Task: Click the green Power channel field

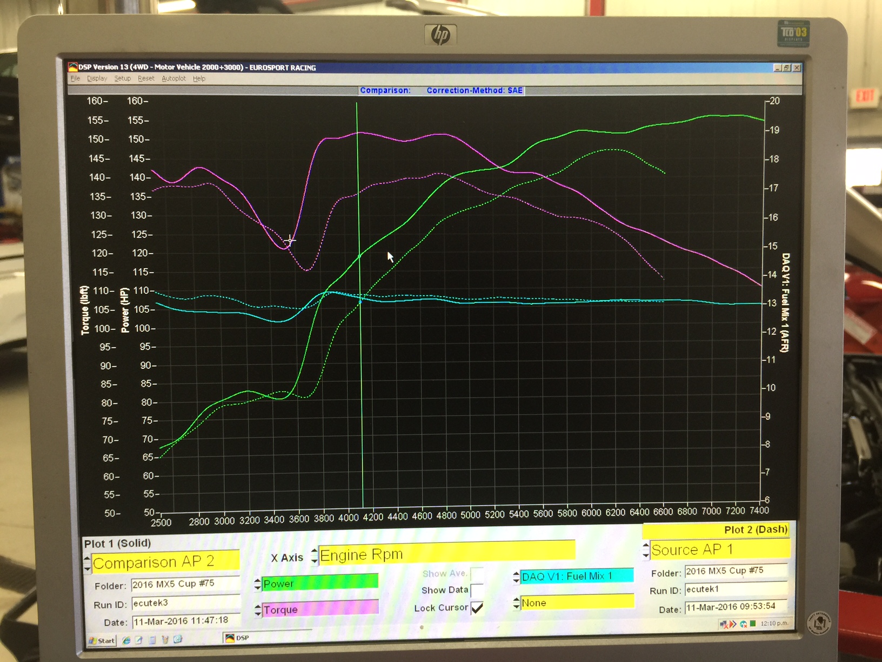Action: click(320, 583)
